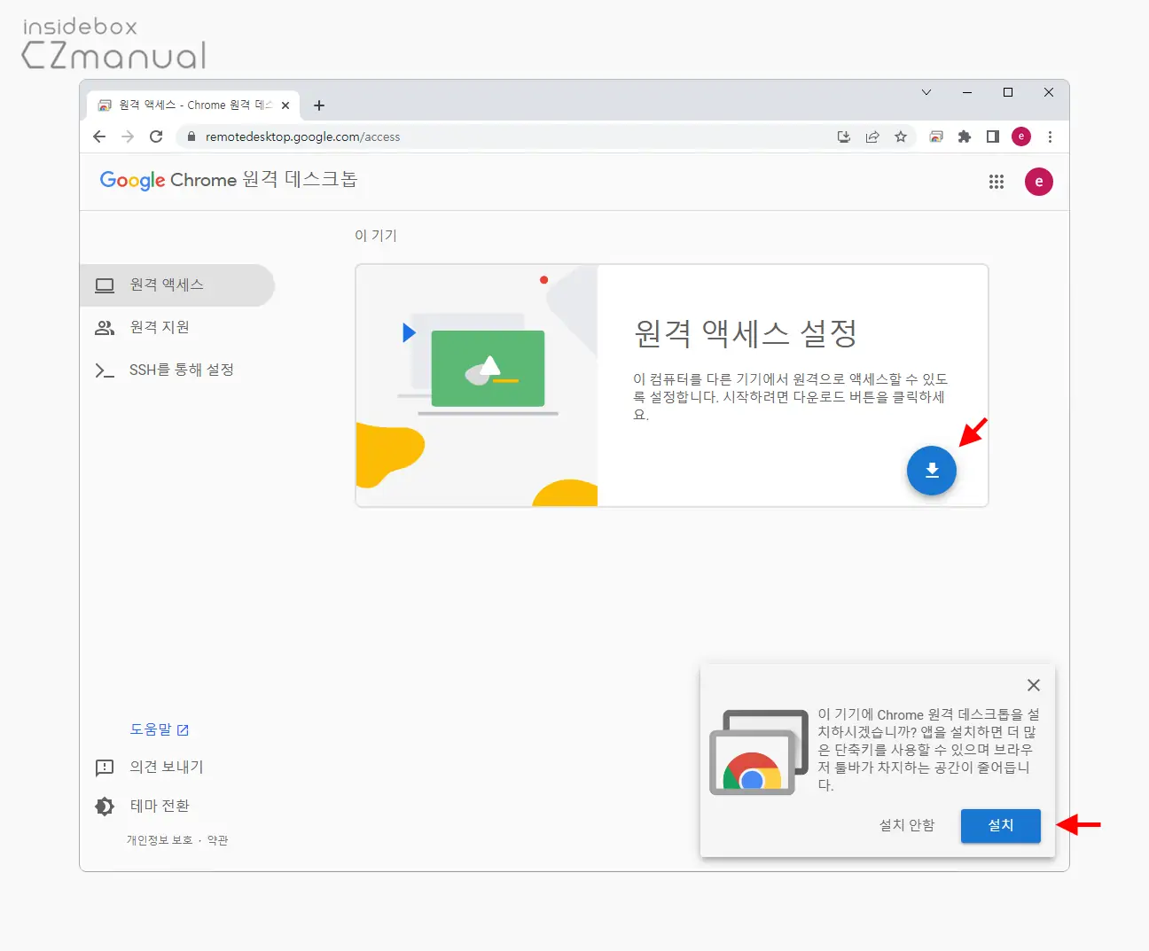1149x951 pixels.
Task: Click the blue download button
Action: [x=932, y=470]
